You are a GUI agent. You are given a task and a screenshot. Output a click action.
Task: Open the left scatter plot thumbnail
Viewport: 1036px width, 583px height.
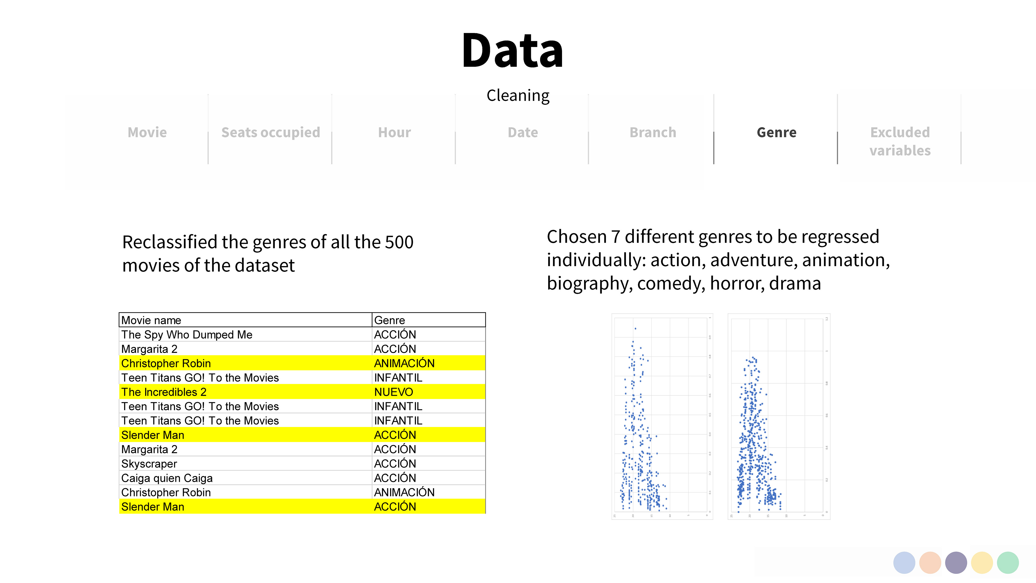(662, 416)
